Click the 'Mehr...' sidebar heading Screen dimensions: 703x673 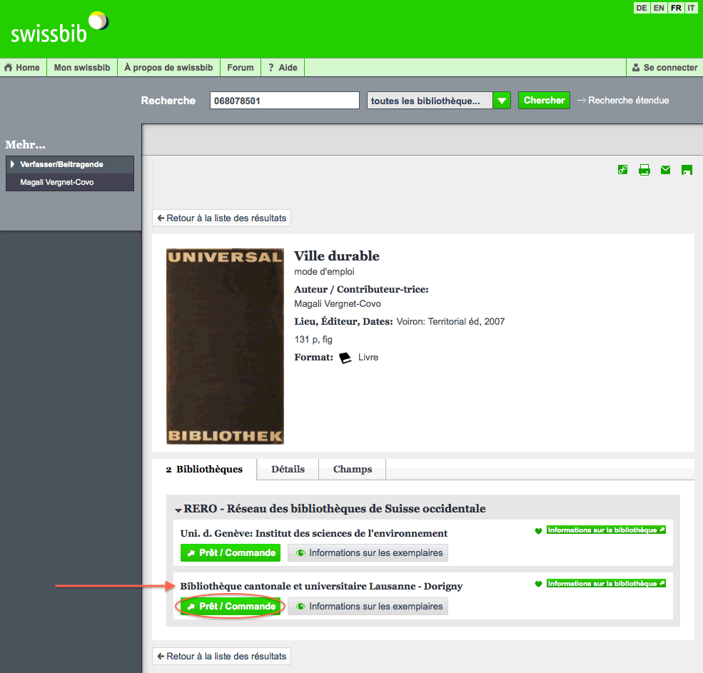pyautogui.click(x=25, y=144)
